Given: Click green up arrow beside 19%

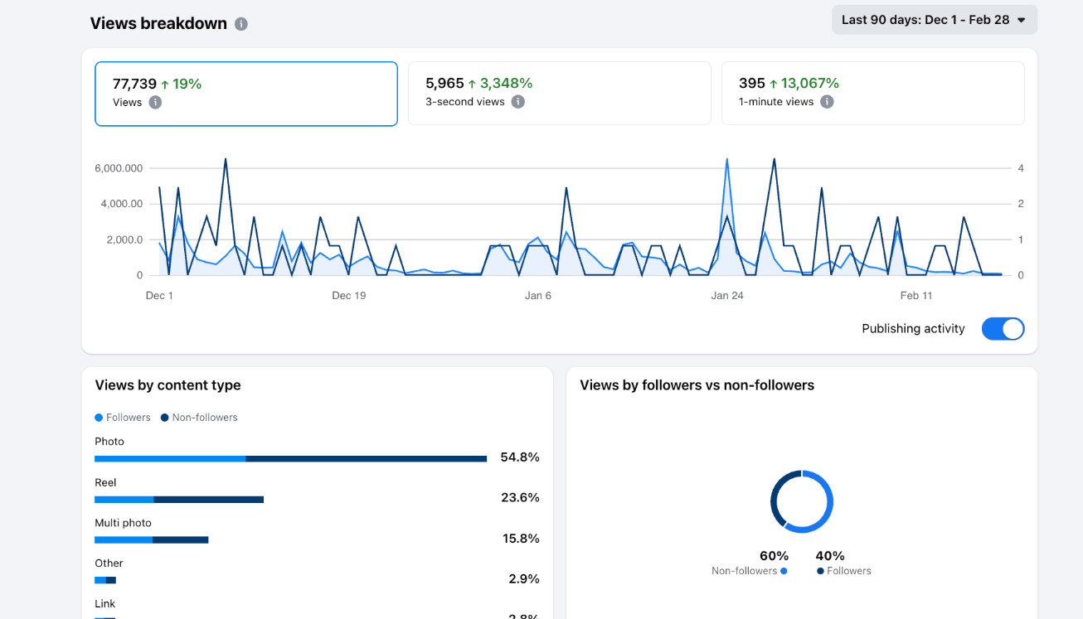Looking at the screenshot, I should [165, 85].
